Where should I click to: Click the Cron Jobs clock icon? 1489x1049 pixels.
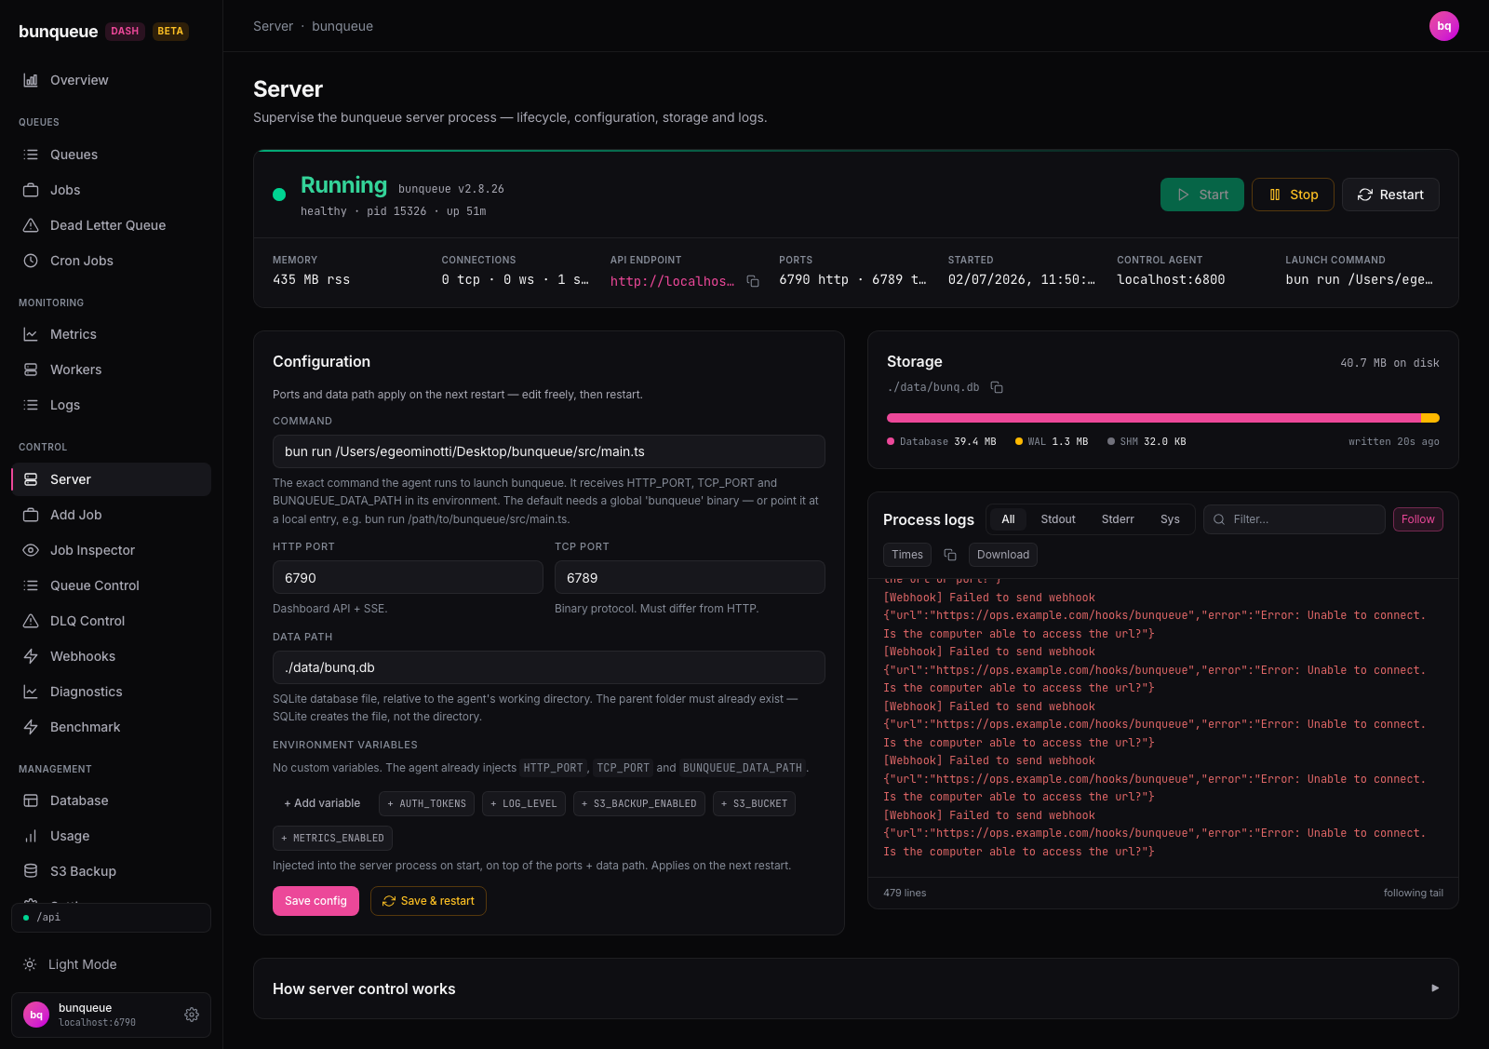(x=31, y=261)
